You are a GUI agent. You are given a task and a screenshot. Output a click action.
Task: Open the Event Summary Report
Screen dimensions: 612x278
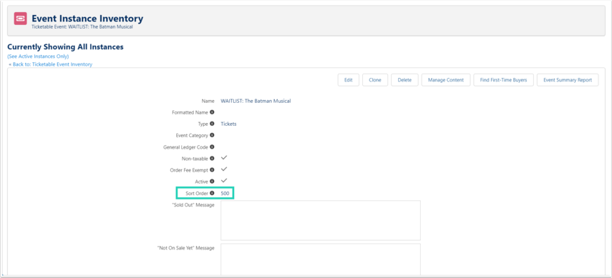(568, 80)
